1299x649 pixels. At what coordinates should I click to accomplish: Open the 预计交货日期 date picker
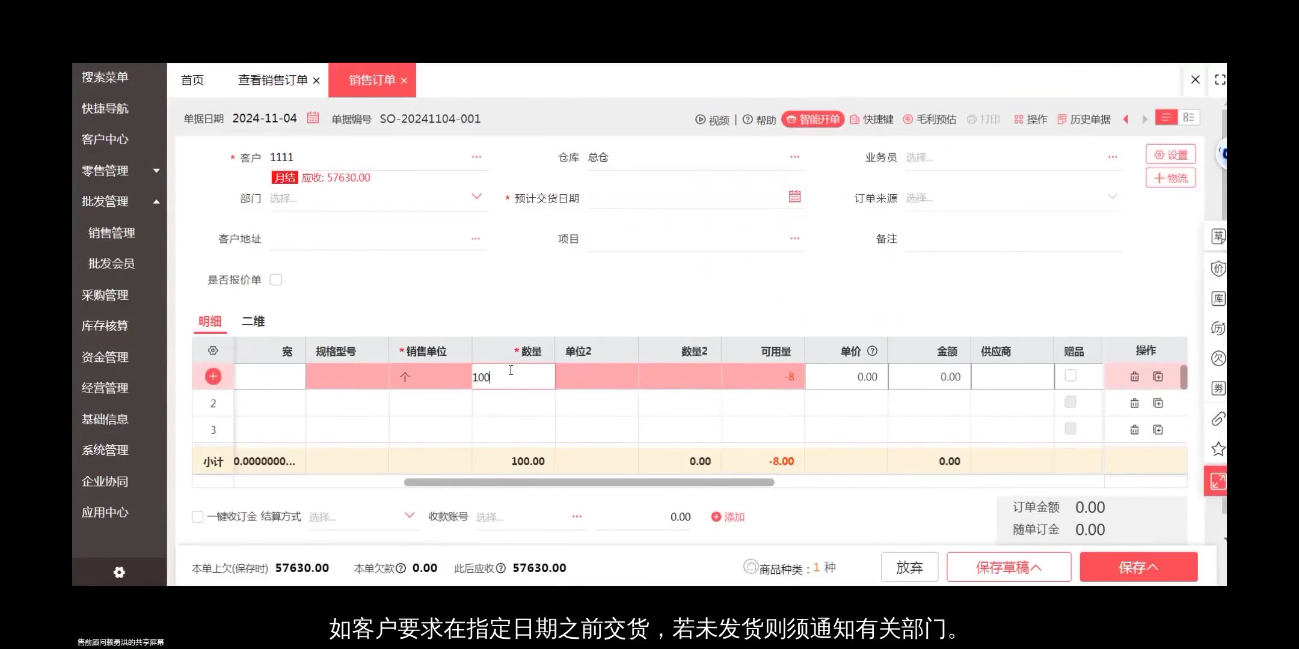point(794,197)
